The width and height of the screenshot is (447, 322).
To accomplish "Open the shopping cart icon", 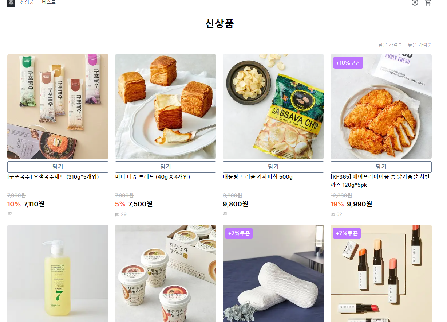I will click(x=428, y=3).
